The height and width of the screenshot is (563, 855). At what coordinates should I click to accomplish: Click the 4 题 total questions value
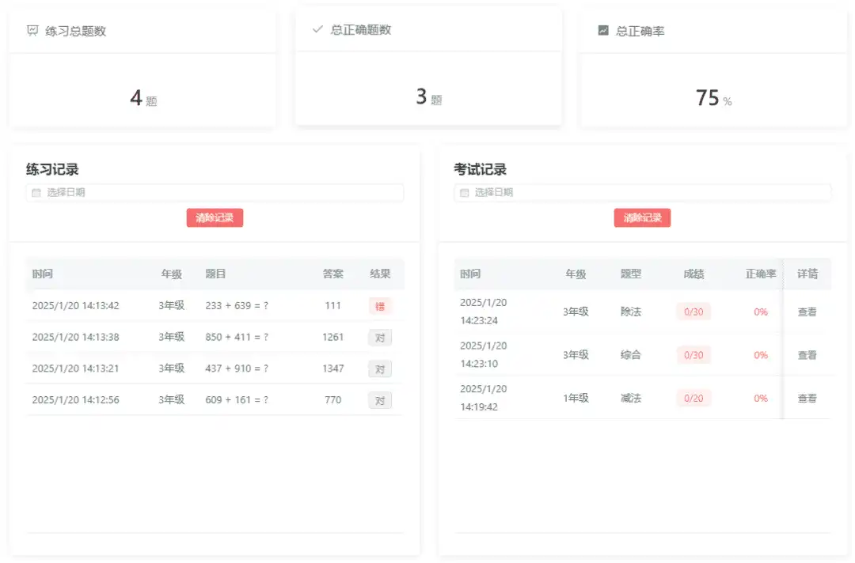[x=143, y=98]
